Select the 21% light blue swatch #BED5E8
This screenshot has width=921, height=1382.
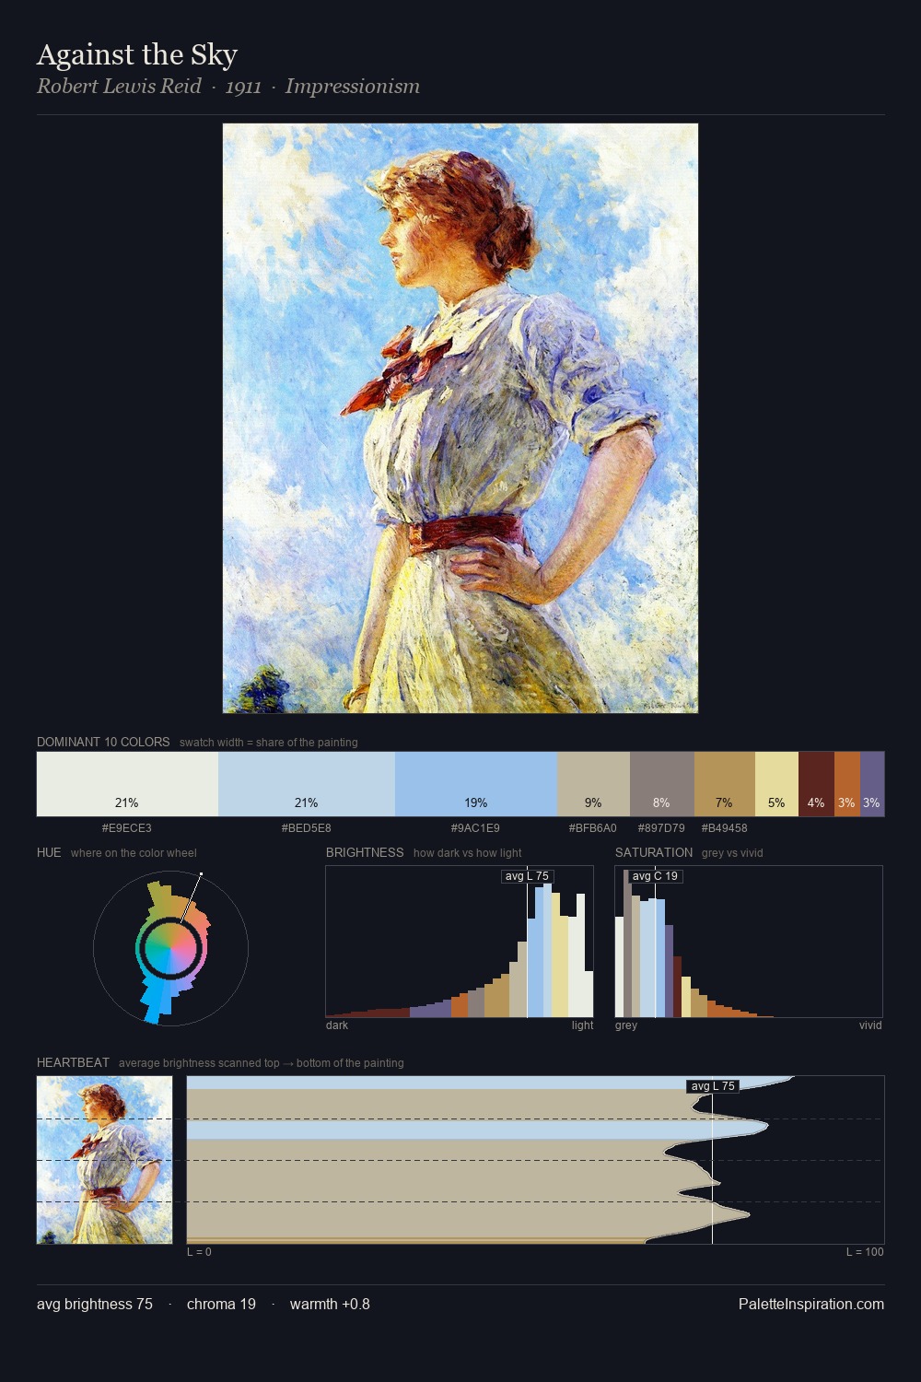(307, 784)
